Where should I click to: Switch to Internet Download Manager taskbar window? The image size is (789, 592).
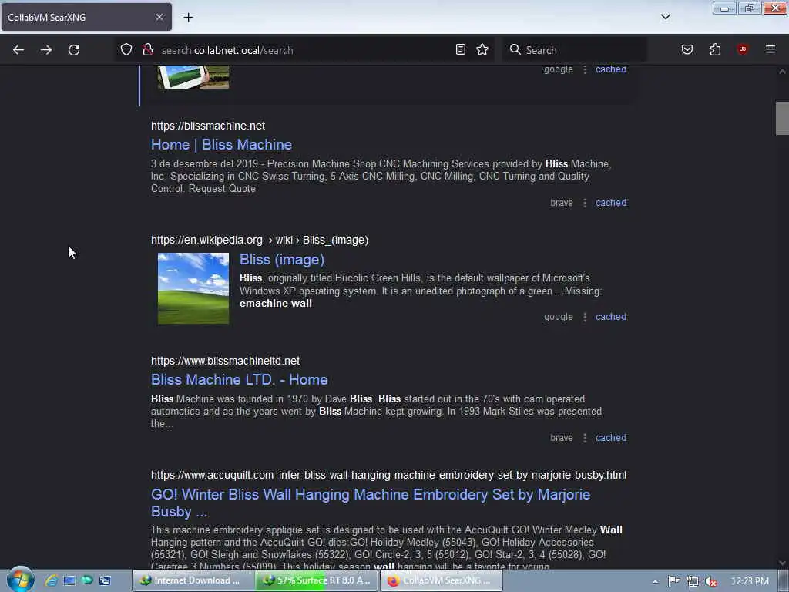coord(193,580)
